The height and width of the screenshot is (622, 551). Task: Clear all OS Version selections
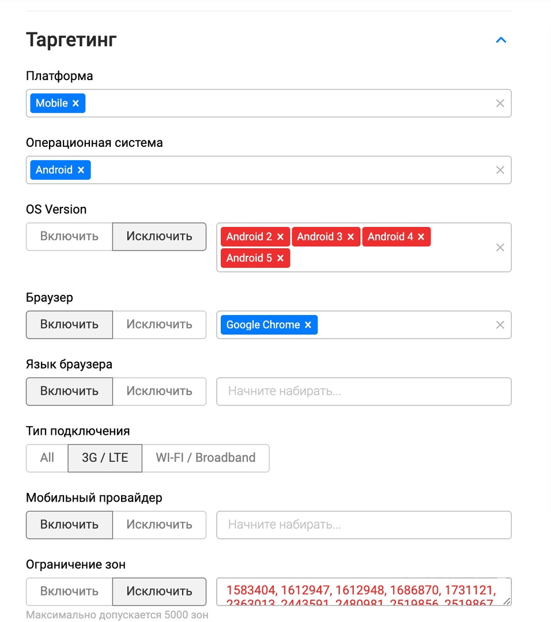[x=500, y=248]
